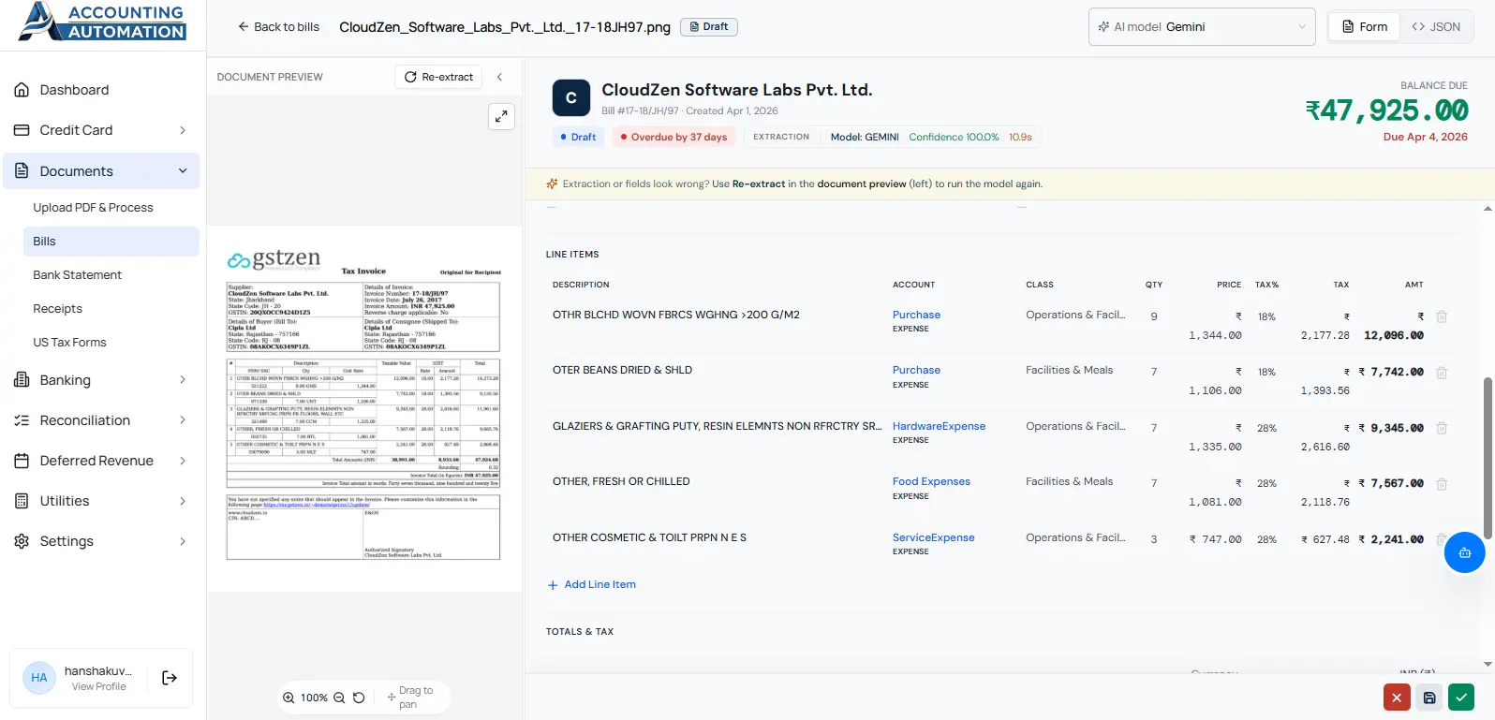This screenshot has height=720, width=1495.
Task: Click the Overdue by 37 days badge
Action: pos(673,137)
